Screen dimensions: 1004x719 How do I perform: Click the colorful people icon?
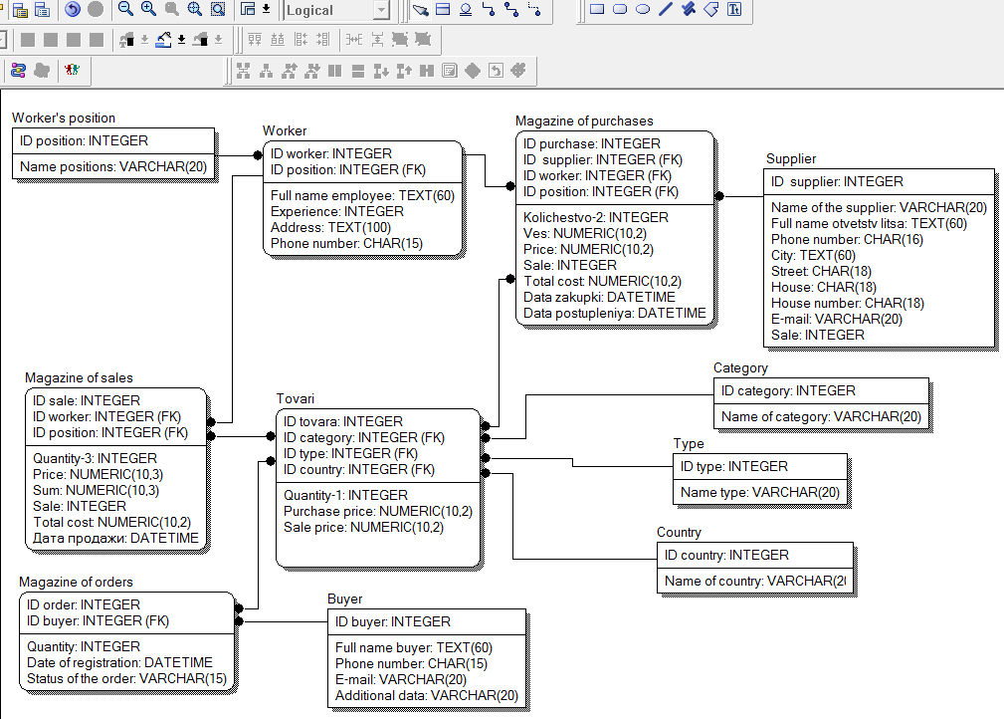point(73,70)
